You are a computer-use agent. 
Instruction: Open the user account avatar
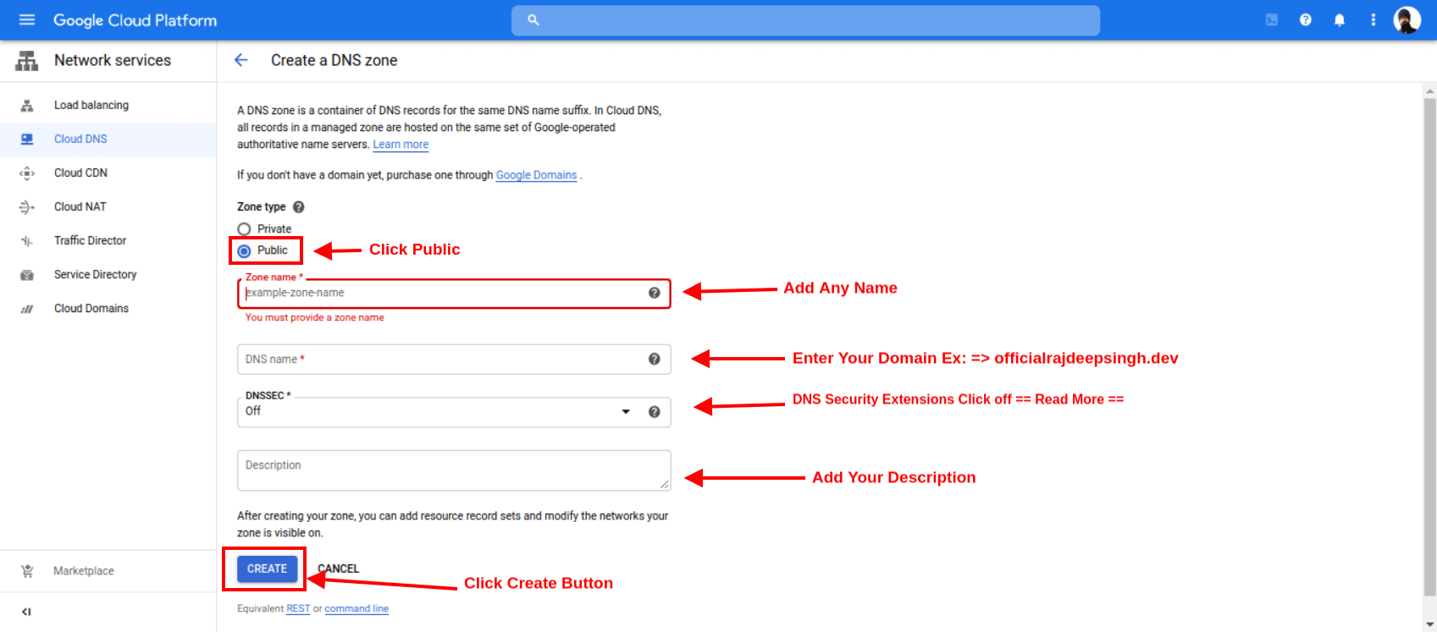(1407, 19)
